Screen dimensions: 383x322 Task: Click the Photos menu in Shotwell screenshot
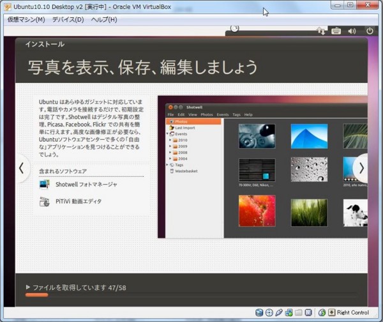click(207, 114)
